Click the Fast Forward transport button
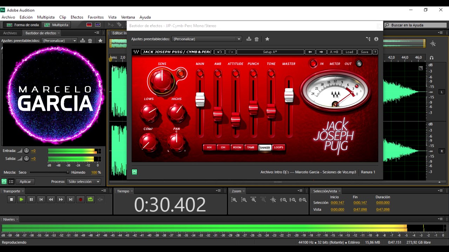Image resolution: width=449 pixels, height=252 pixels. click(x=61, y=199)
